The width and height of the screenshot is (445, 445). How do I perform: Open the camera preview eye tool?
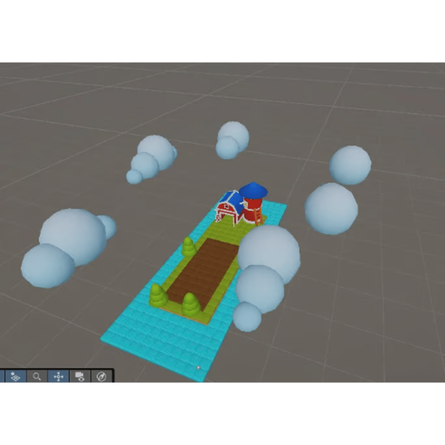point(80,377)
